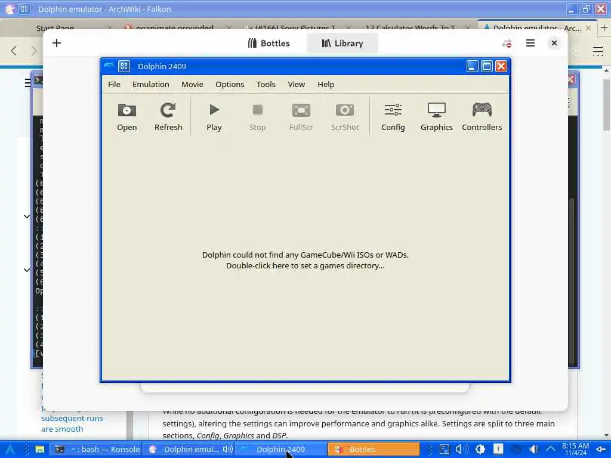Viewport: 611px width, 458px height.
Task: Open the Config settings icon
Action: (393, 117)
